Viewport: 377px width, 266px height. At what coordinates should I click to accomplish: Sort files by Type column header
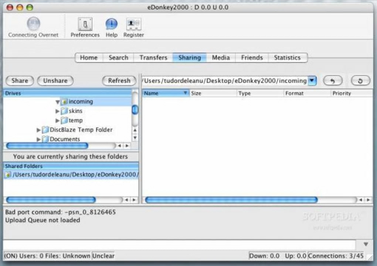[261, 93]
